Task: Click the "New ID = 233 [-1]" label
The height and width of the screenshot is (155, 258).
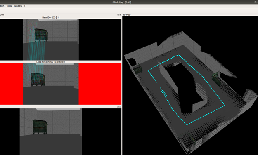Action: tap(51, 17)
